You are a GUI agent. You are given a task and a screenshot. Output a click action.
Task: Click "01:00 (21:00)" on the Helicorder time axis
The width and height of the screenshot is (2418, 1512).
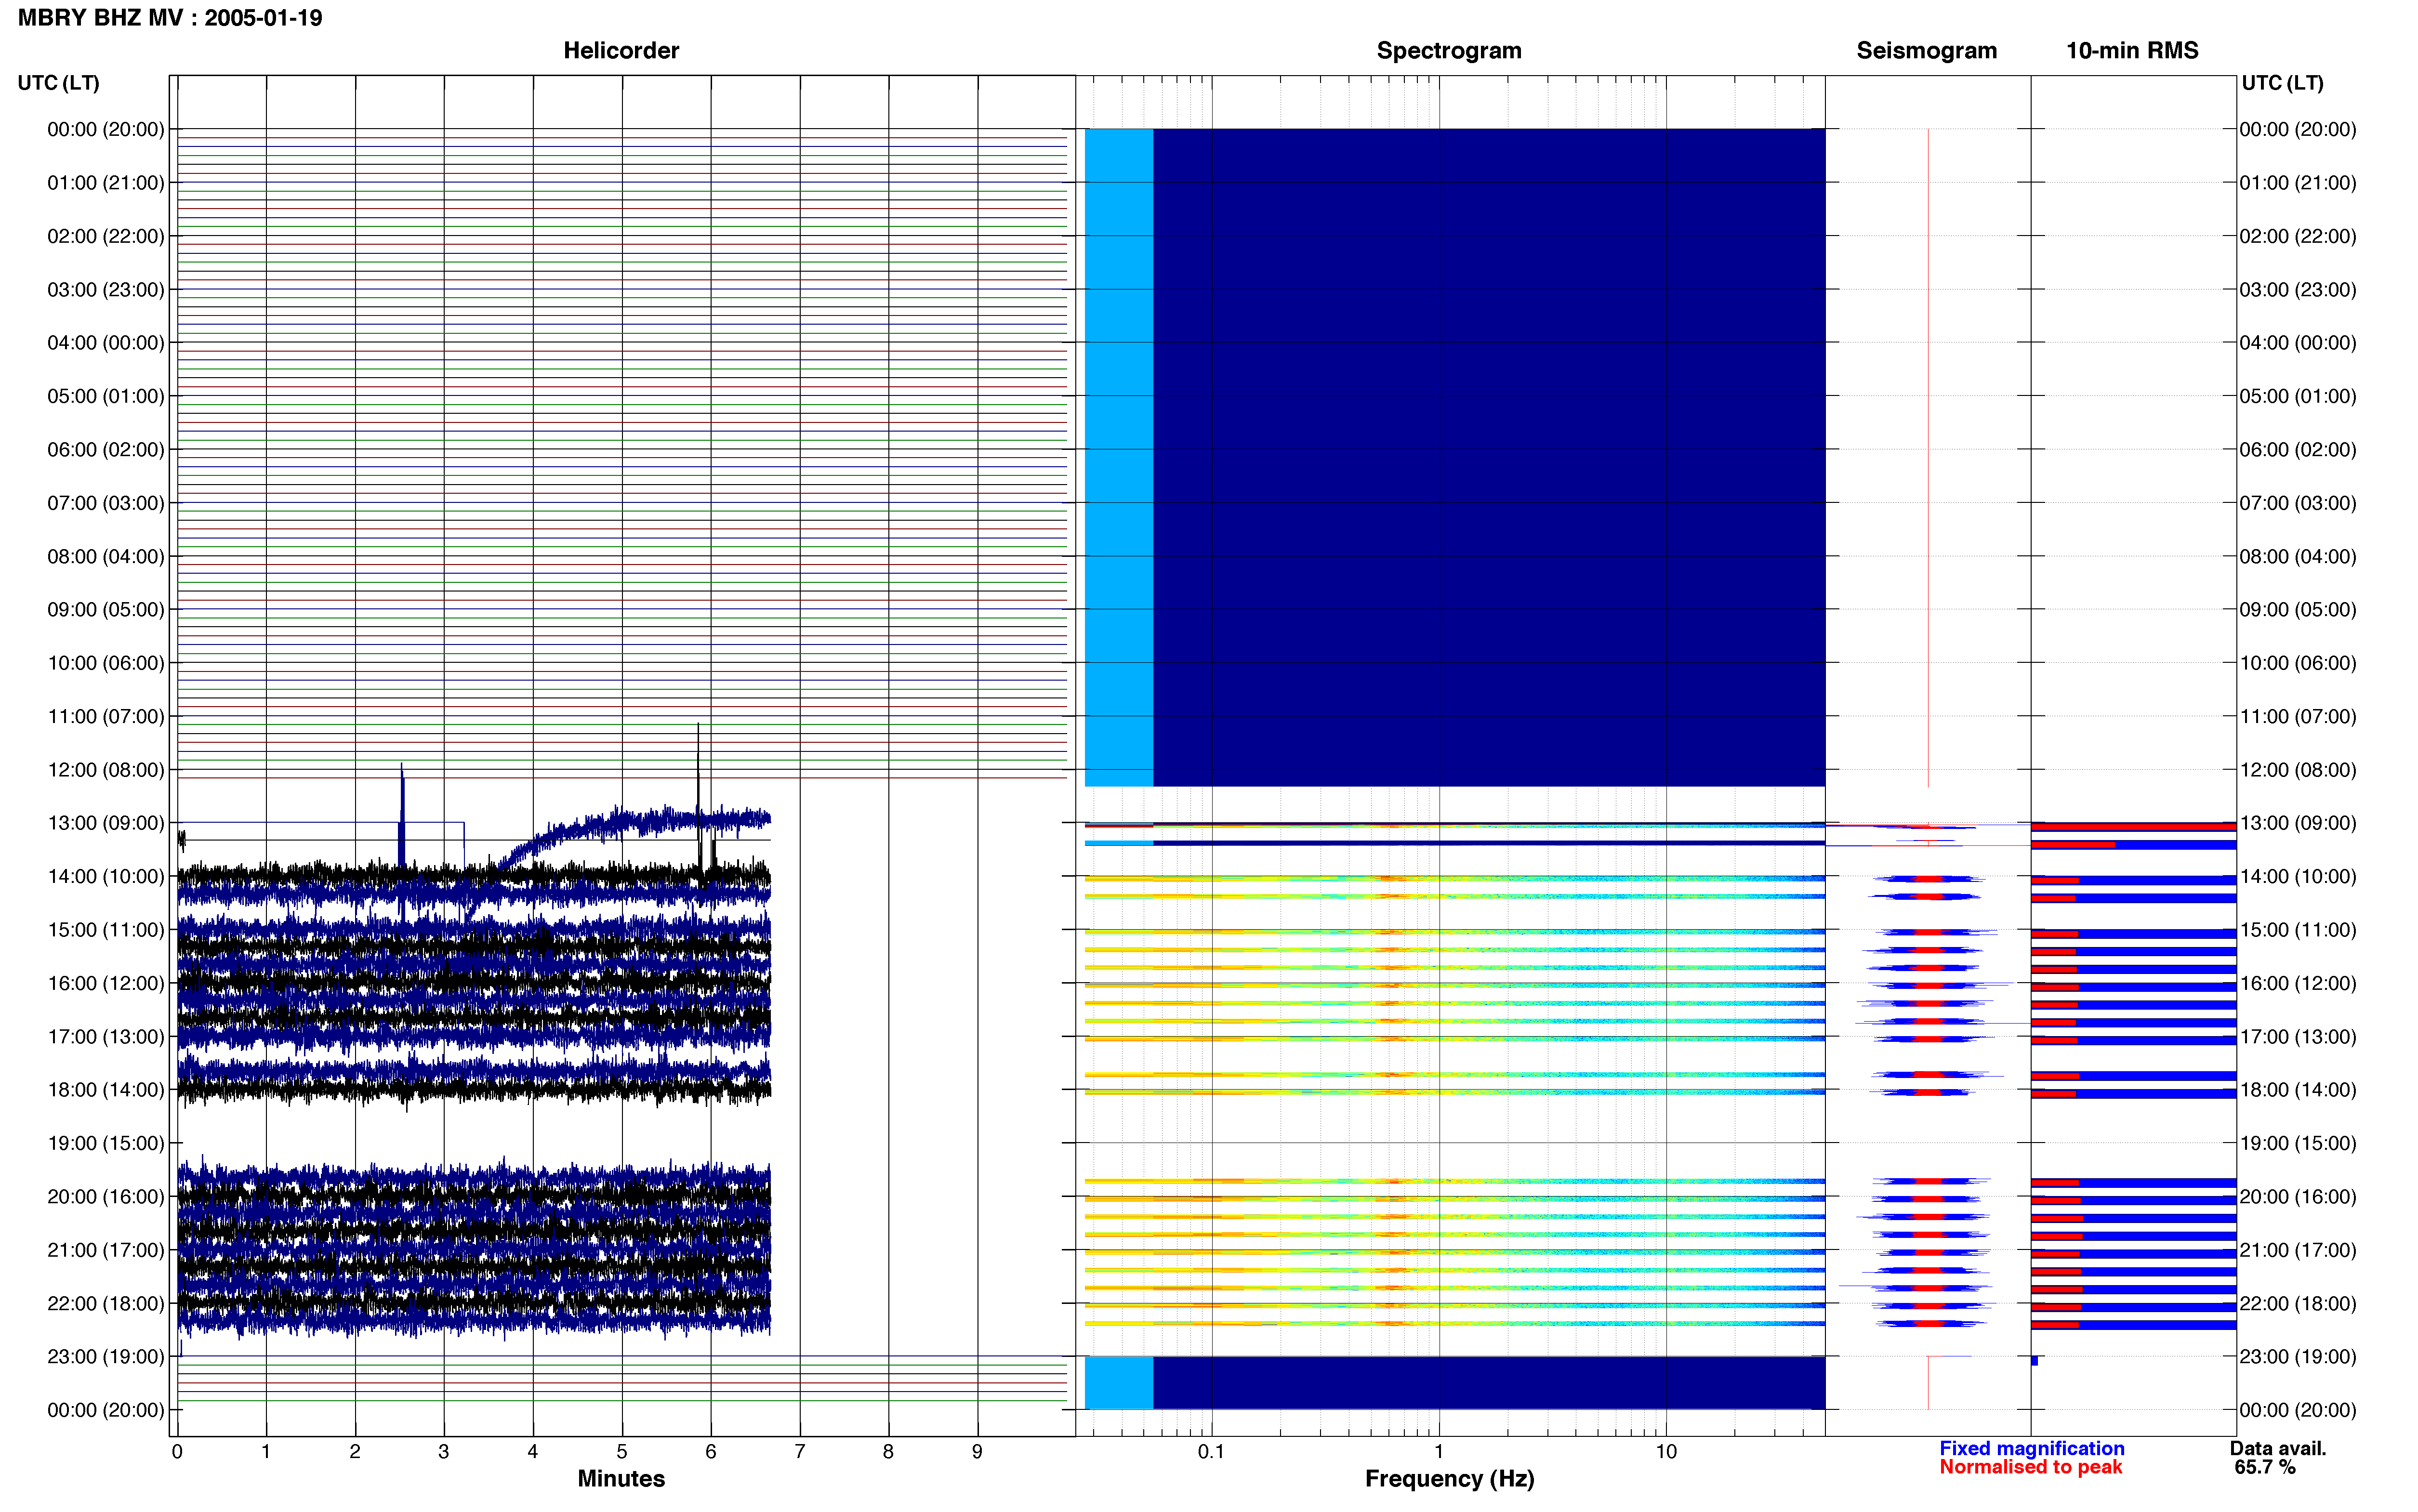tap(106, 183)
